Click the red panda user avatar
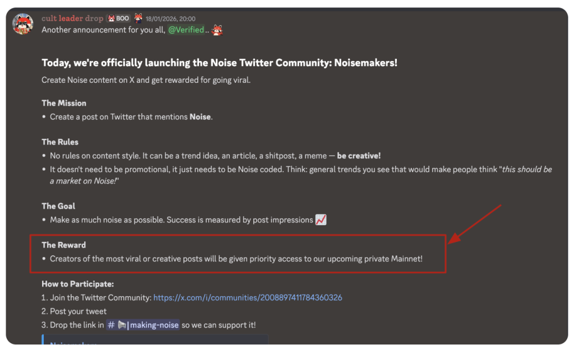Screen dimensions: 574x350 coord(23,24)
